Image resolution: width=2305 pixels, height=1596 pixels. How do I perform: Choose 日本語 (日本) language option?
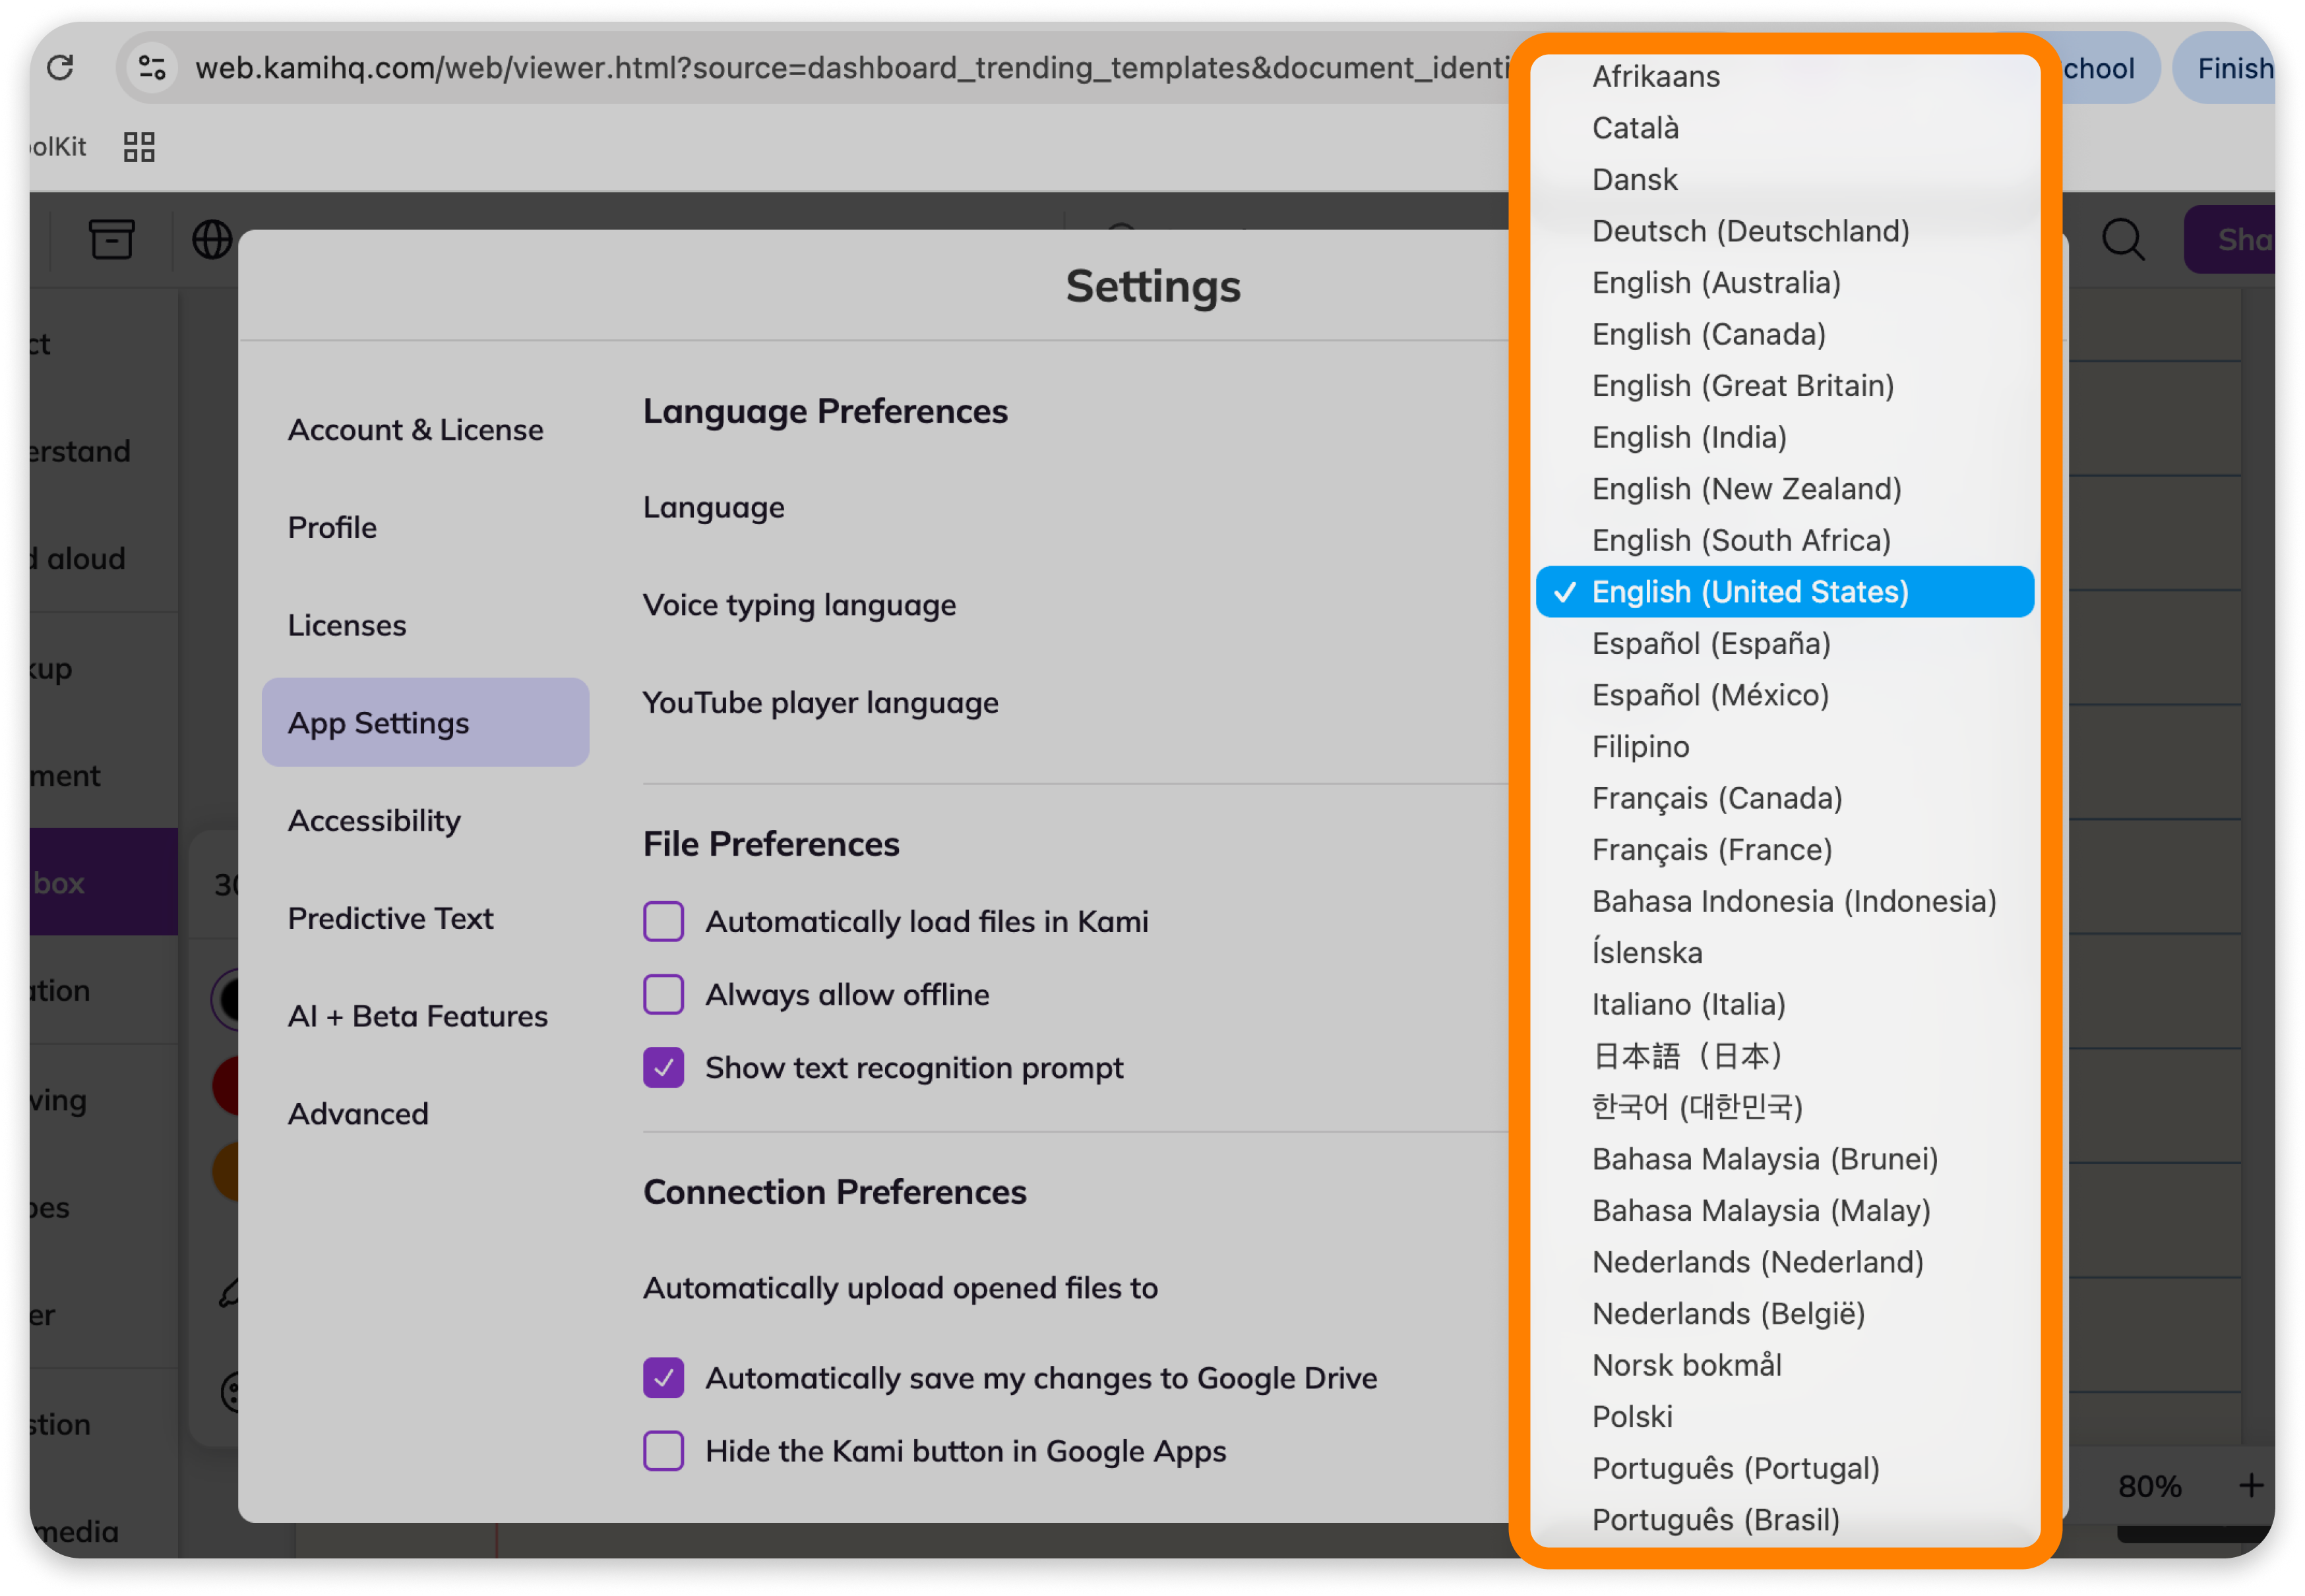1785,1056
